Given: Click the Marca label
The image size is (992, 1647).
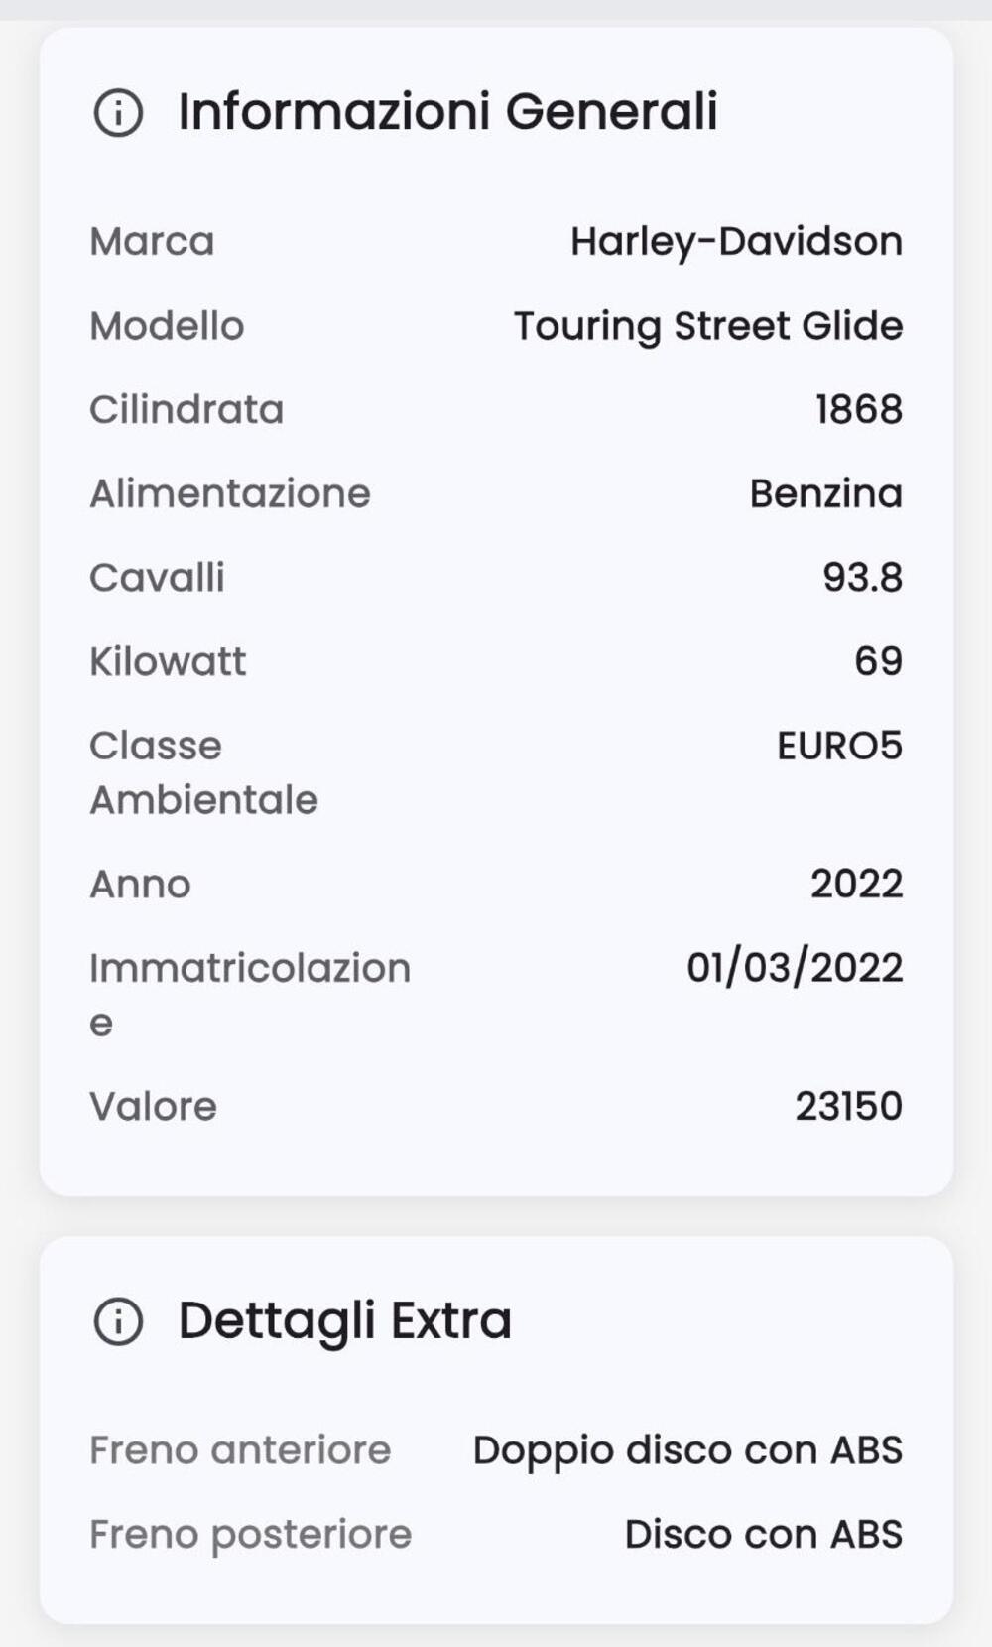Looking at the screenshot, I should coord(152,242).
